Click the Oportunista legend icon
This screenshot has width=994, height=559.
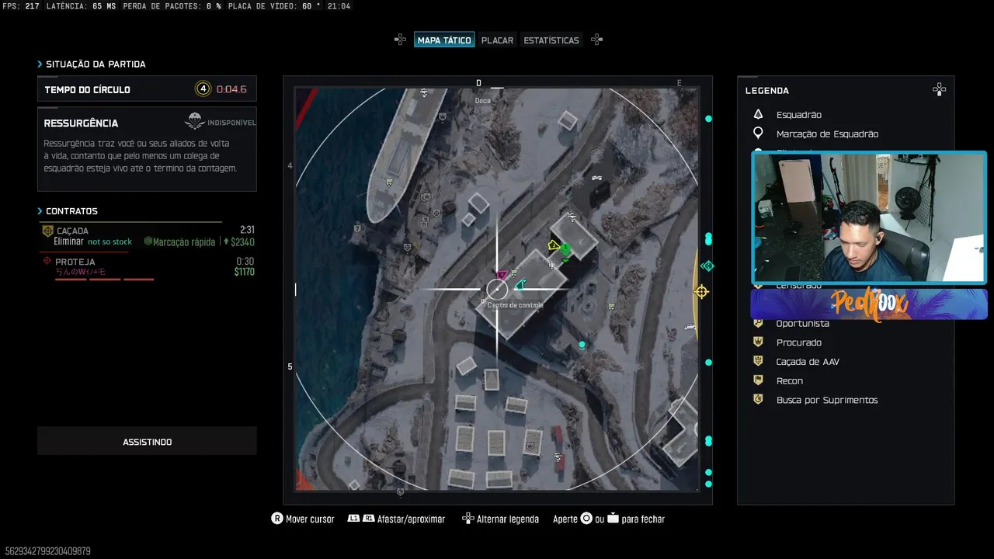pos(758,323)
